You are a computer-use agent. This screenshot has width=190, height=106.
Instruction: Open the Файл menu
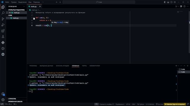click(7, 2)
